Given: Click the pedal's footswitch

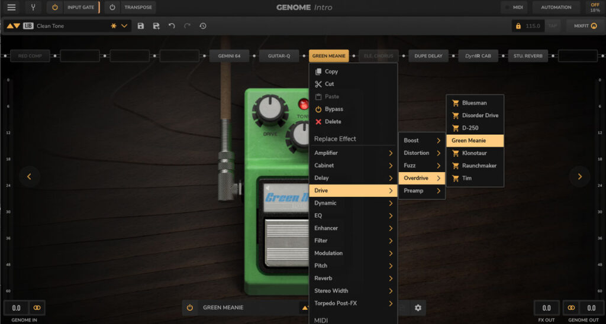Looking at the screenshot, I should [287, 242].
